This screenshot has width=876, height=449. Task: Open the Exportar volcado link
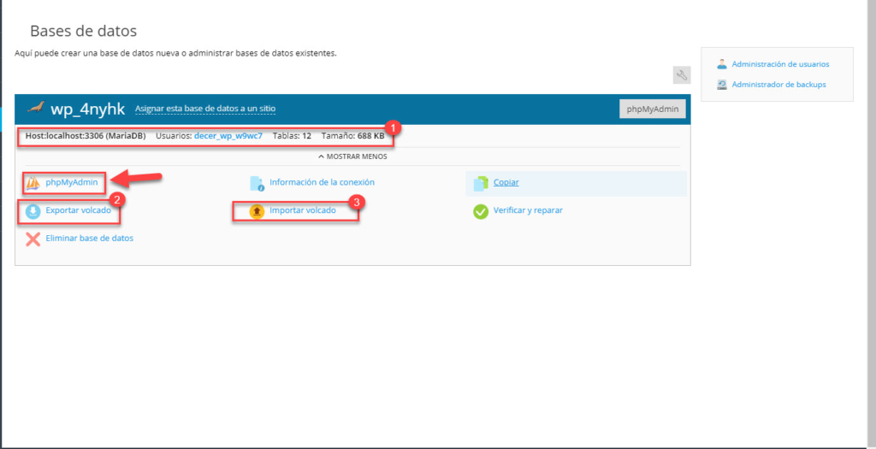(78, 210)
